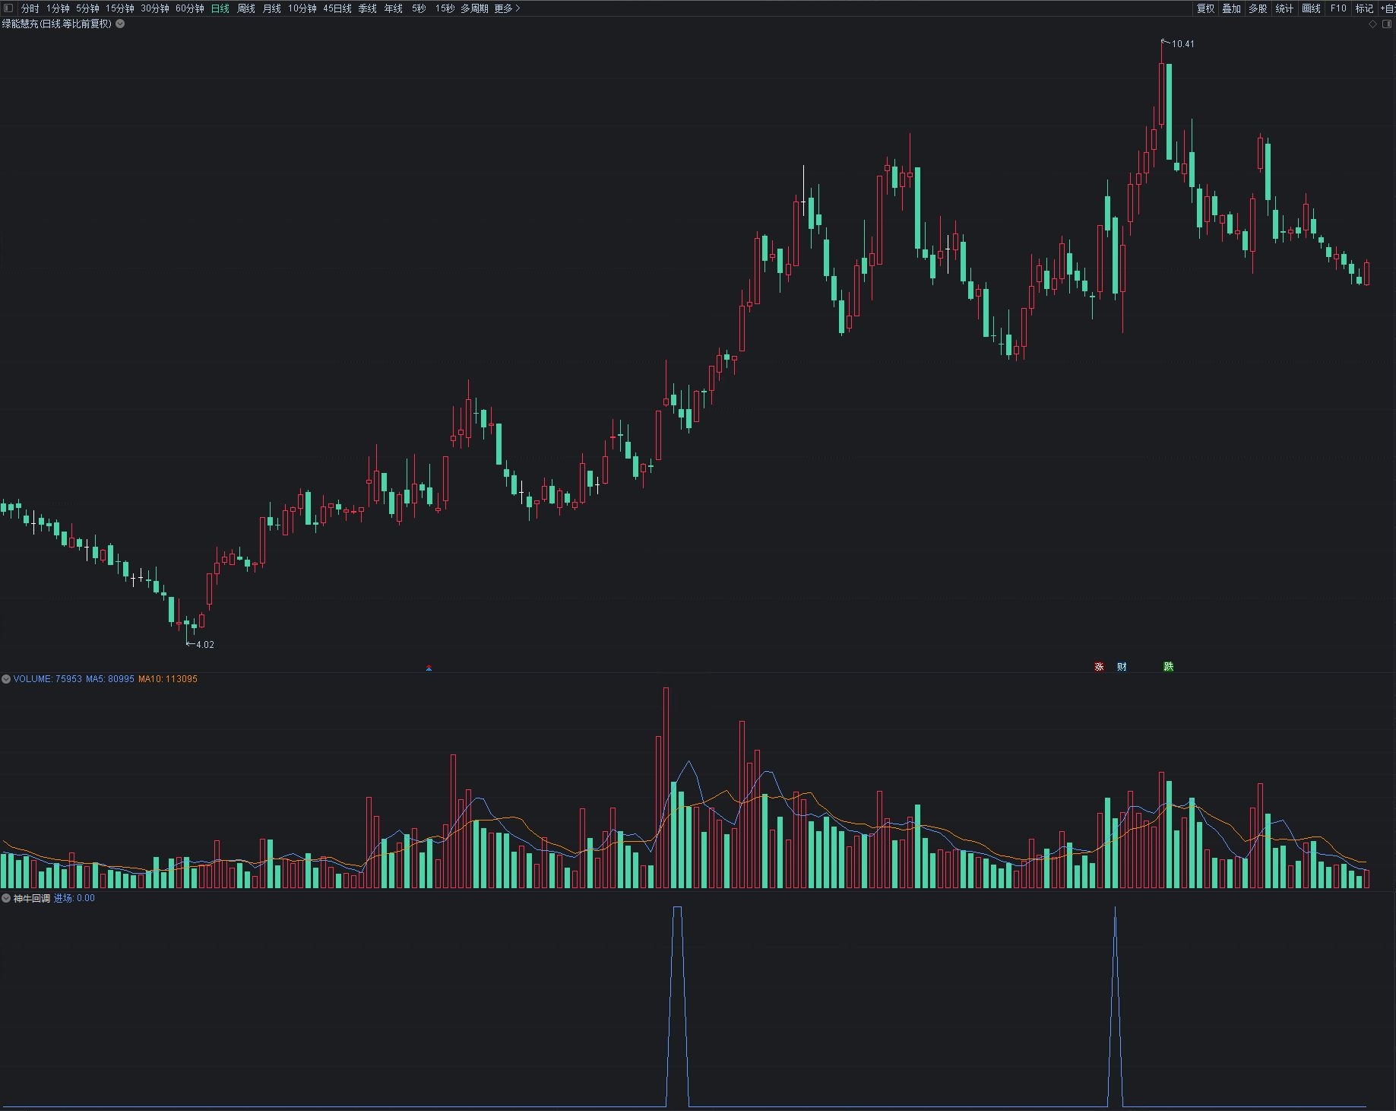This screenshot has height=1111, width=1396.
Task: Open the 画线 drawing tool
Action: pyautogui.click(x=1311, y=8)
